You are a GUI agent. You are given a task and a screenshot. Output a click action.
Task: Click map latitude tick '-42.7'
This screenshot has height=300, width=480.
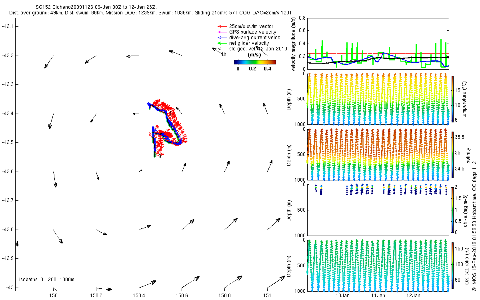click(x=8, y=200)
